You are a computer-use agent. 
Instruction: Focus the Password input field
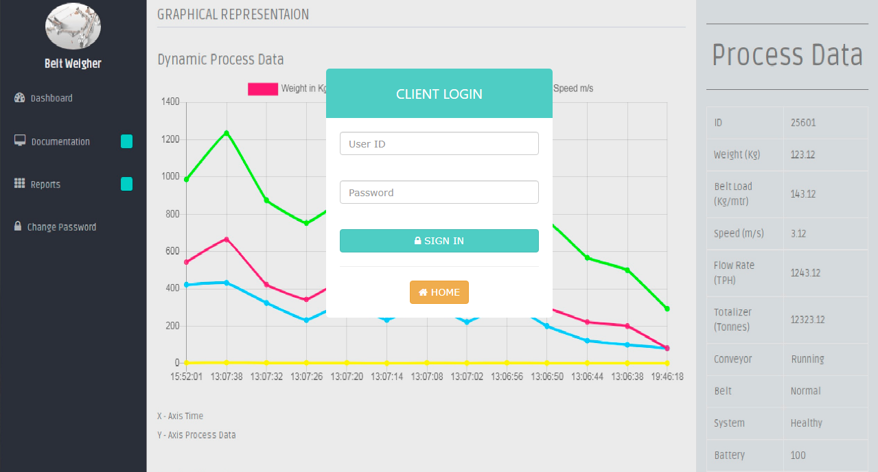point(439,193)
